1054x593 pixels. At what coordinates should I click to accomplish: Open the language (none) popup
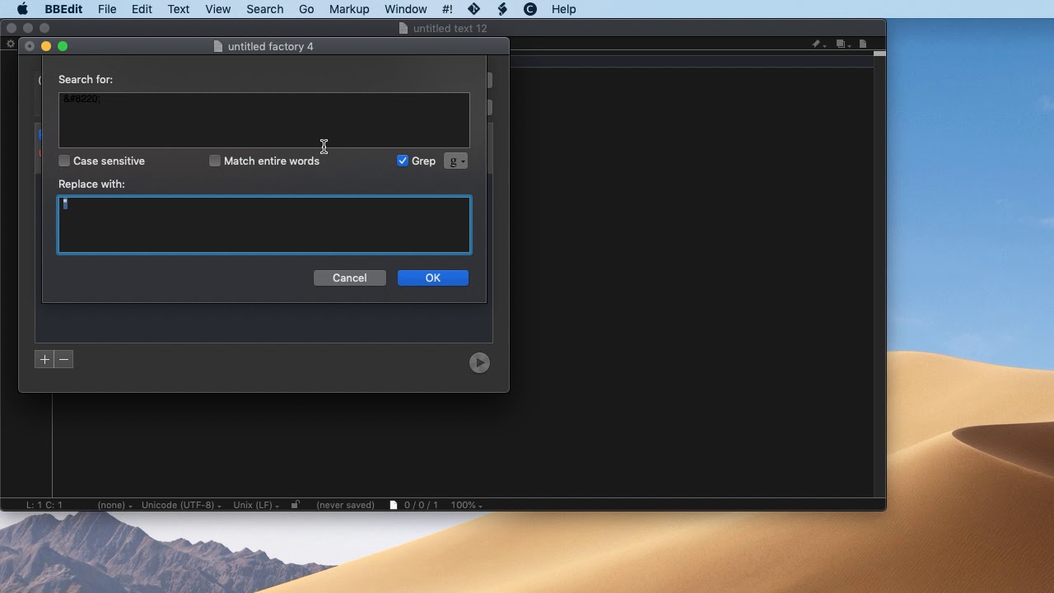pos(114,505)
